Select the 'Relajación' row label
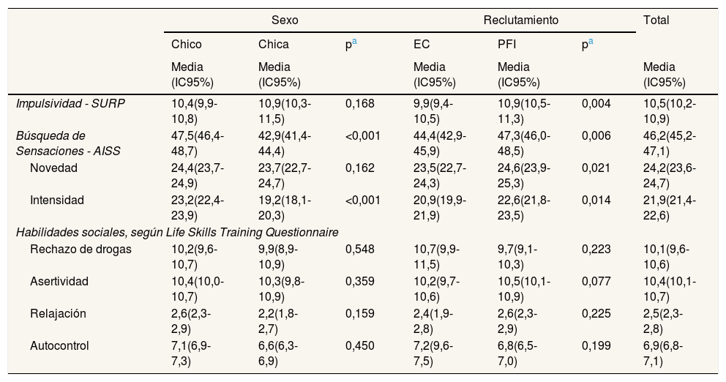Viewport: 726px width, 382px height. (58, 313)
